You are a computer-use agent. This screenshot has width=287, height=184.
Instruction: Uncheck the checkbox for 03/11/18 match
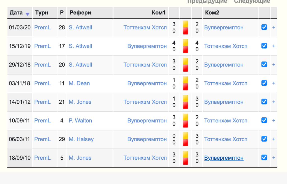pyautogui.click(x=264, y=83)
